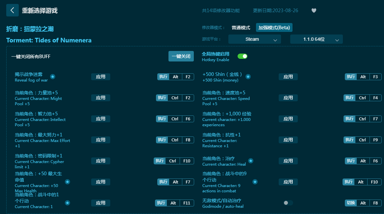Viewport: 384px width, 214px height.
Task: Click 执行 hotkey for Resistance +1
Action: [350, 140]
